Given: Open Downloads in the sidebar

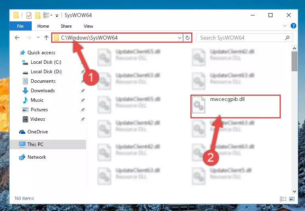Looking at the screenshot, I should 43,91.
